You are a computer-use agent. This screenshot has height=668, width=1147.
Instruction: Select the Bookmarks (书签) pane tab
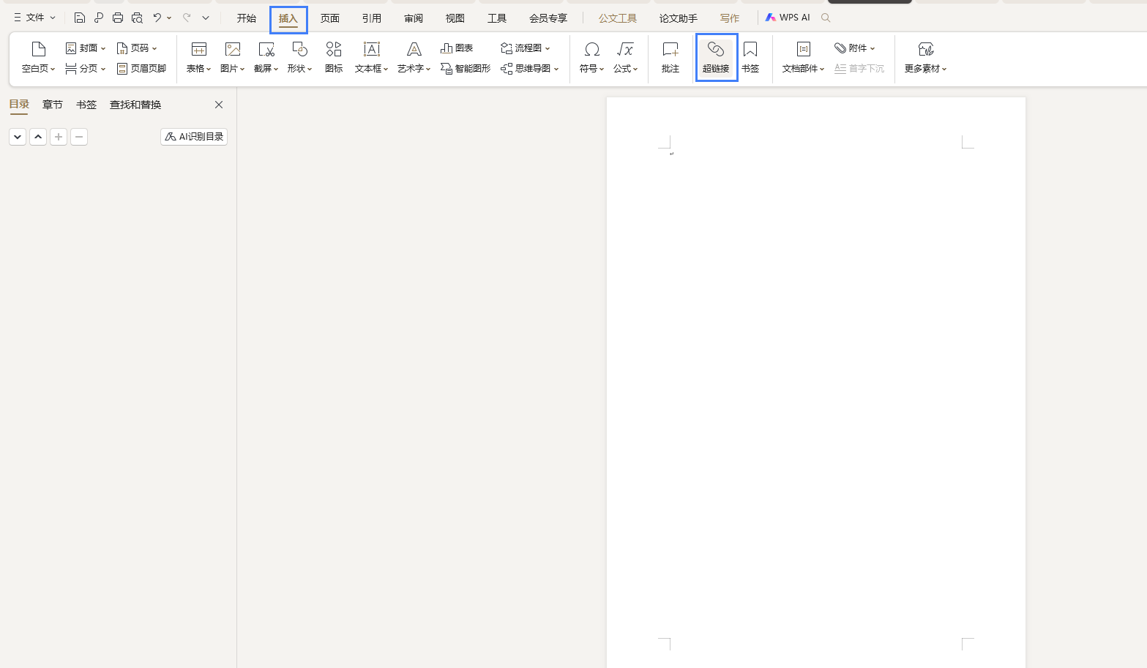86,105
